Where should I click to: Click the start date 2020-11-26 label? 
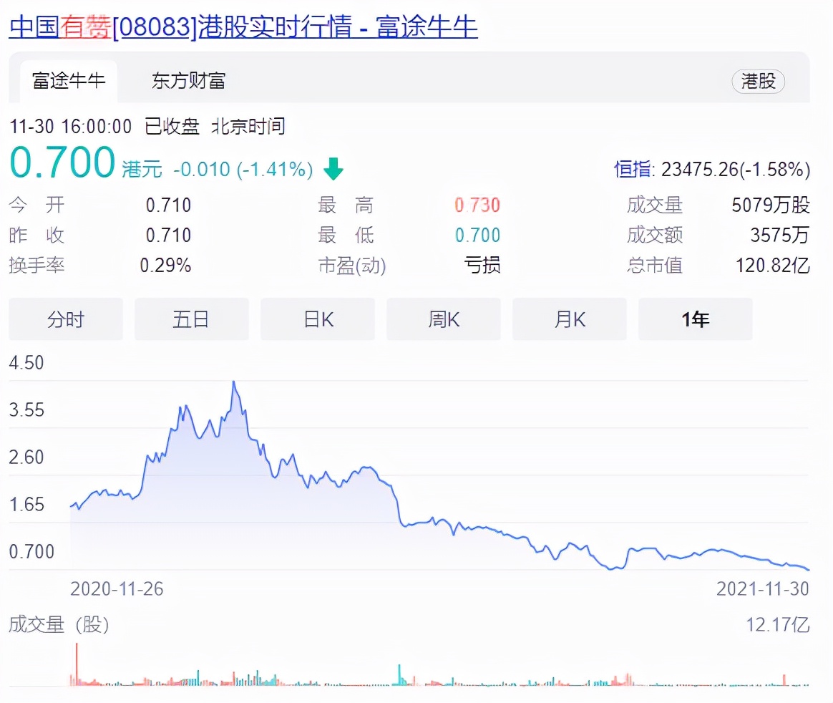(x=117, y=589)
